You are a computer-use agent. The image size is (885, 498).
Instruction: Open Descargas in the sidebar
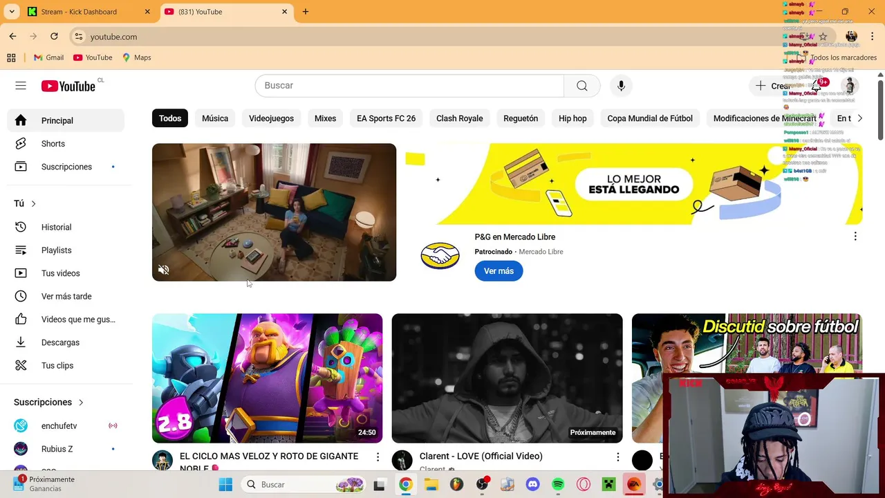66,342
